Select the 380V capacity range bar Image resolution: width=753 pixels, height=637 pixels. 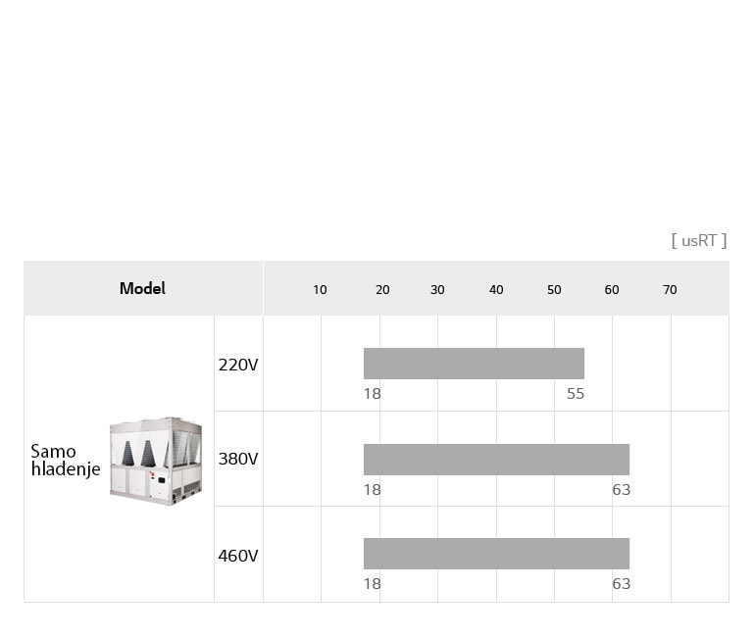tap(496, 460)
